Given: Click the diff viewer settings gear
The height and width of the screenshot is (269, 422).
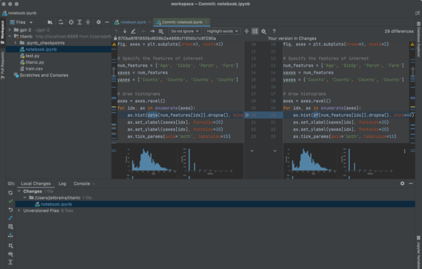Looking at the screenshot, I should 264,31.
